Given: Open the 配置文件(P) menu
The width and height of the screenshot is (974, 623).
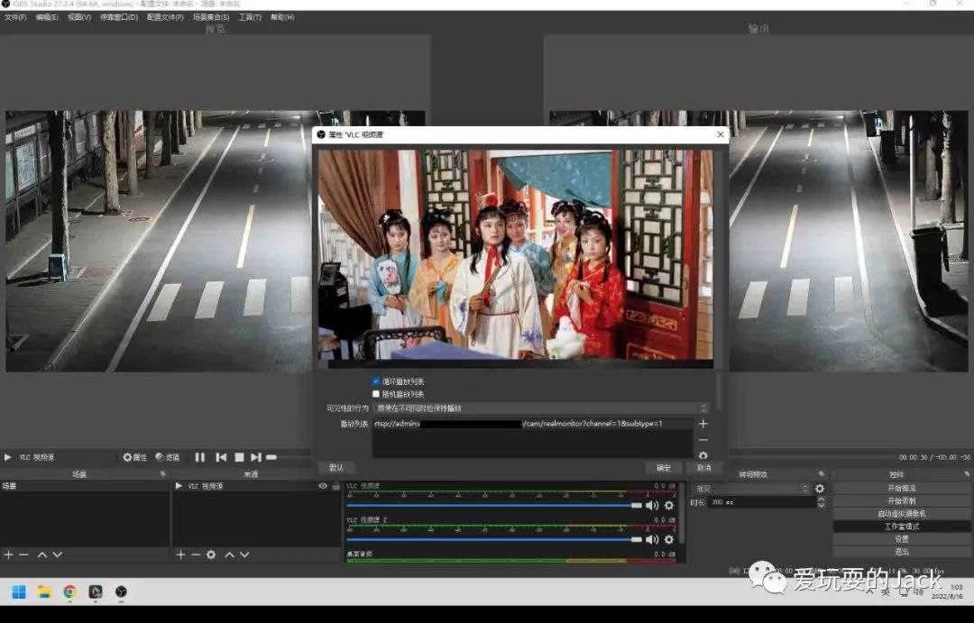Looking at the screenshot, I should click(x=165, y=17).
